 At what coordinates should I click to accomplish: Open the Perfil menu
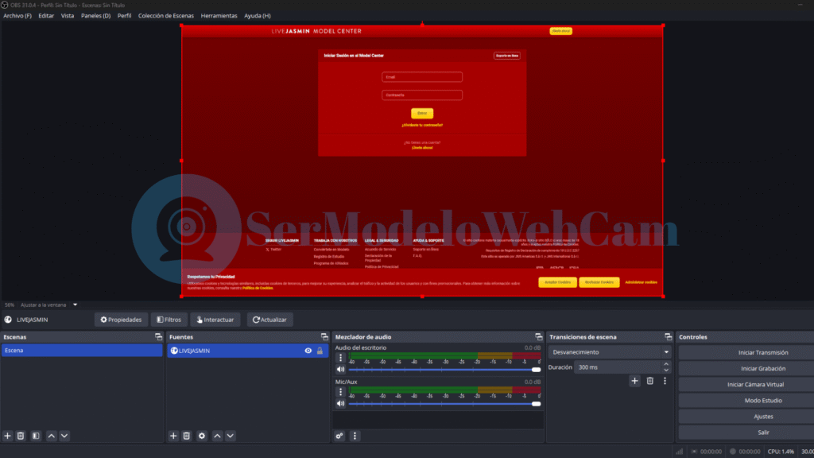click(x=124, y=16)
